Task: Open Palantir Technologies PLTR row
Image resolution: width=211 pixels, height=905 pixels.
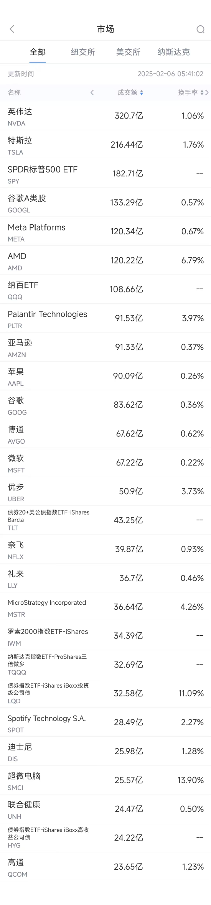Action: pyautogui.click(x=105, y=318)
